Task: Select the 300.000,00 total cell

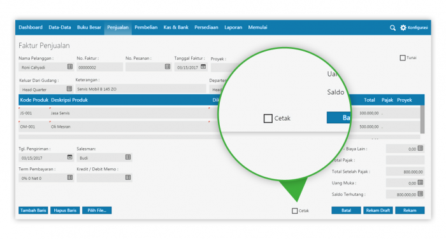Action: tap(369, 113)
